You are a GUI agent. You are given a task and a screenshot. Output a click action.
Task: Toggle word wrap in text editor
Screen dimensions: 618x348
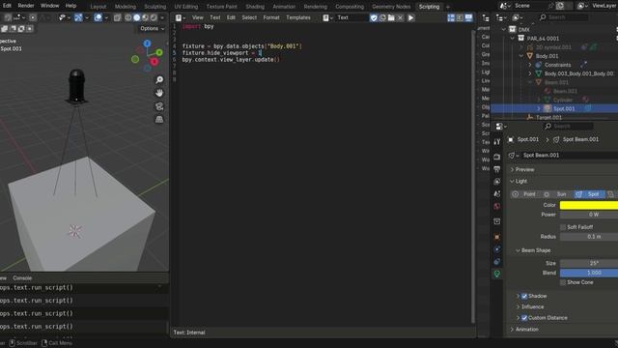(x=460, y=17)
